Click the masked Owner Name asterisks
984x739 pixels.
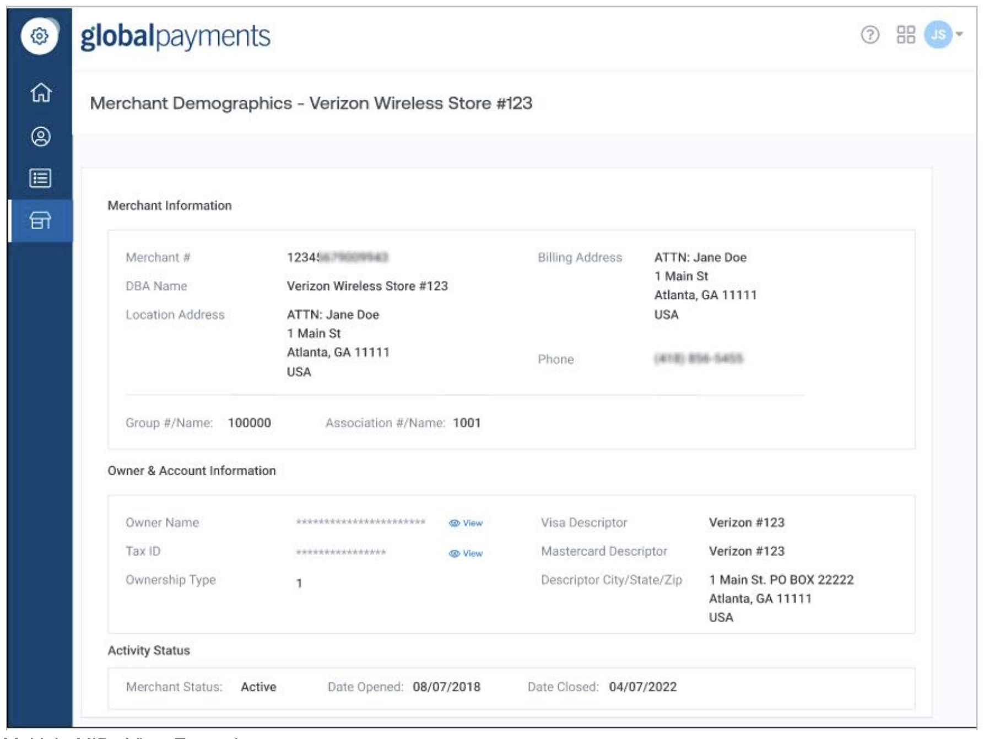(360, 523)
